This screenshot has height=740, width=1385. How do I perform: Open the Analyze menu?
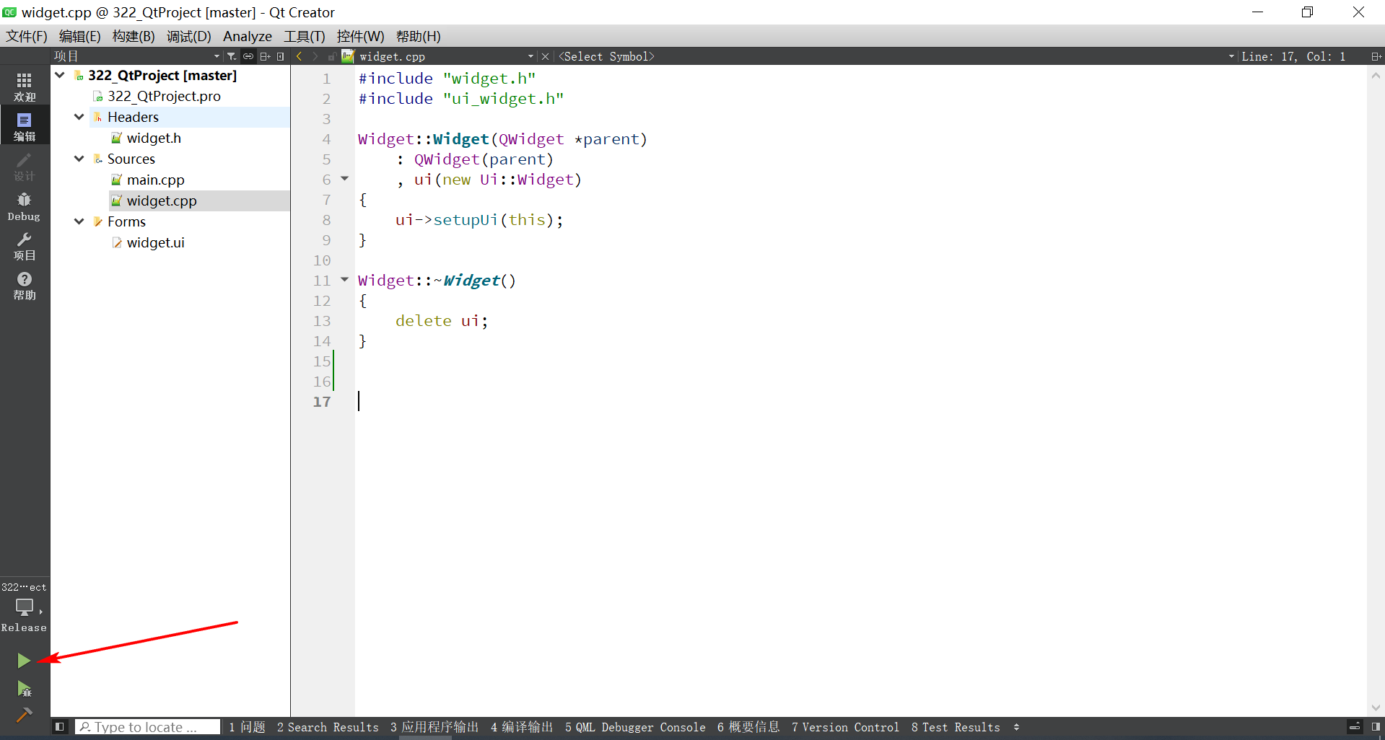[x=248, y=36]
